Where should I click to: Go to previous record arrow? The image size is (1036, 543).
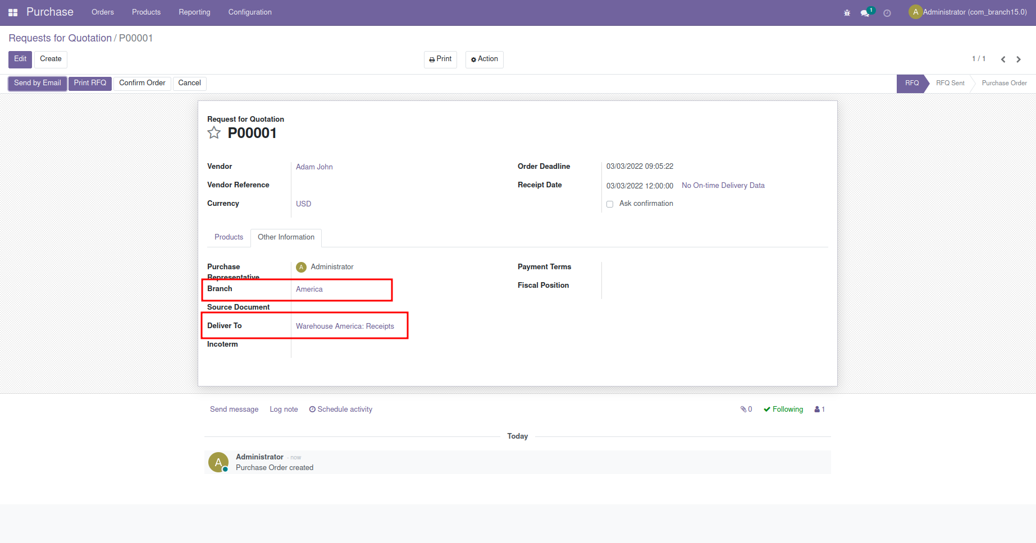coord(1003,59)
